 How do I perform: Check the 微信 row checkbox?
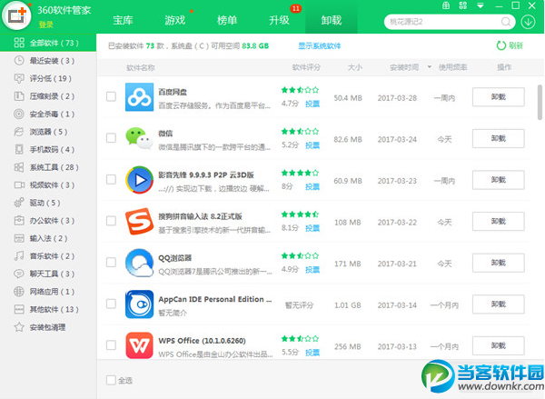tap(111, 138)
